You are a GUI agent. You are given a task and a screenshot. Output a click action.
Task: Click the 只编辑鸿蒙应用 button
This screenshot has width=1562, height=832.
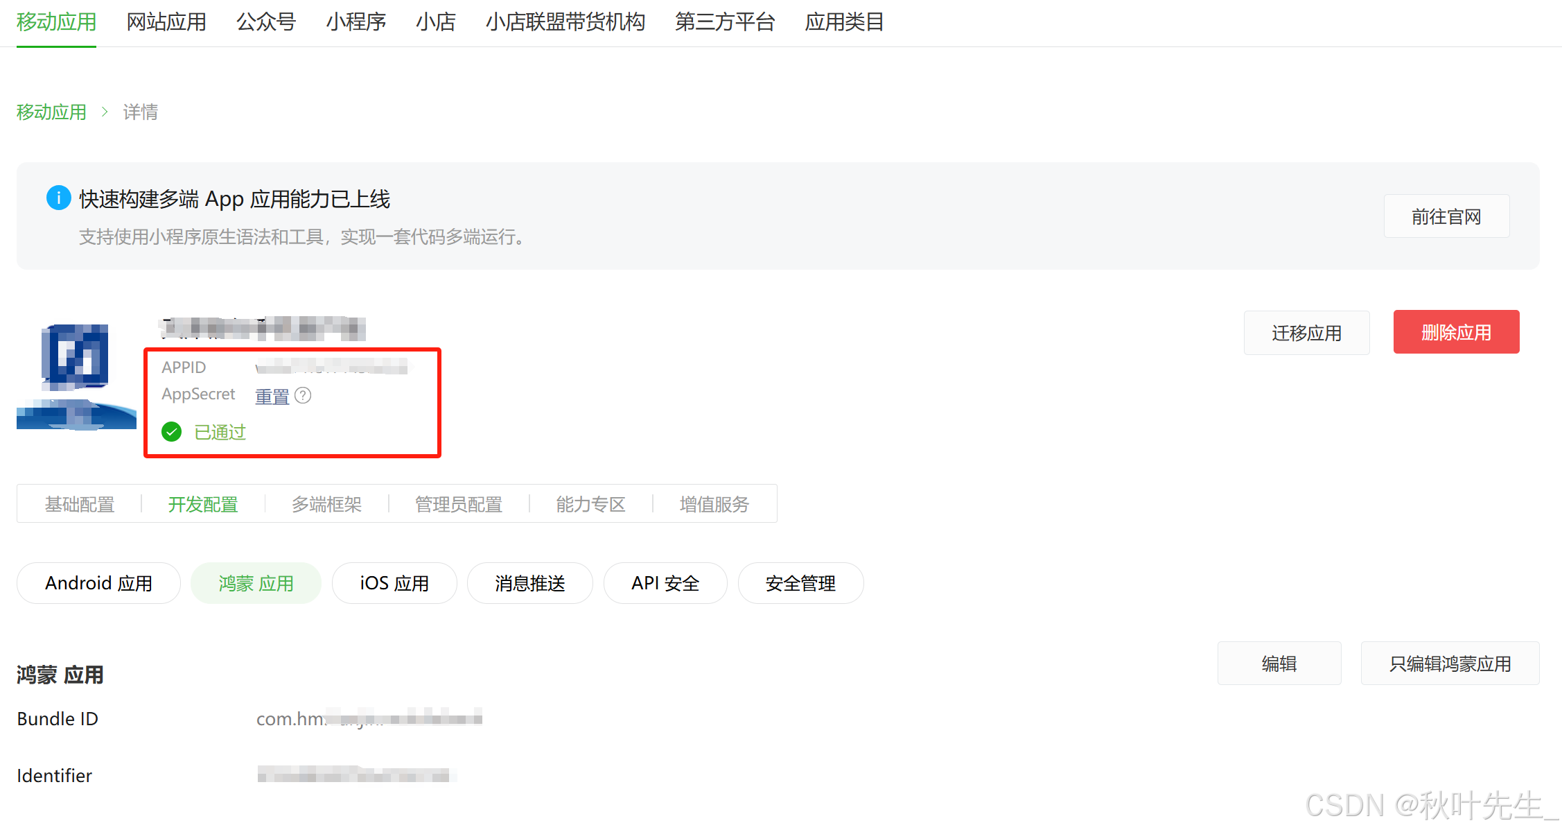(x=1450, y=664)
